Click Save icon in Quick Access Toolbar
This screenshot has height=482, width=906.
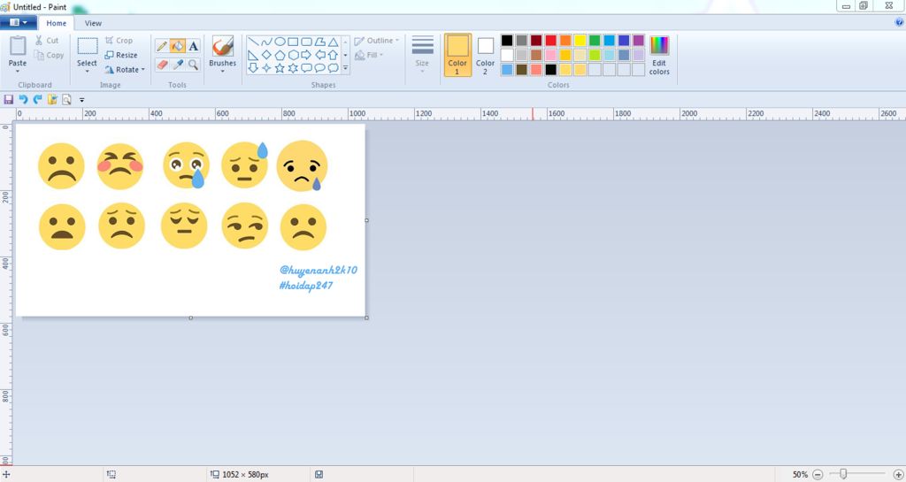coord(8,99)
